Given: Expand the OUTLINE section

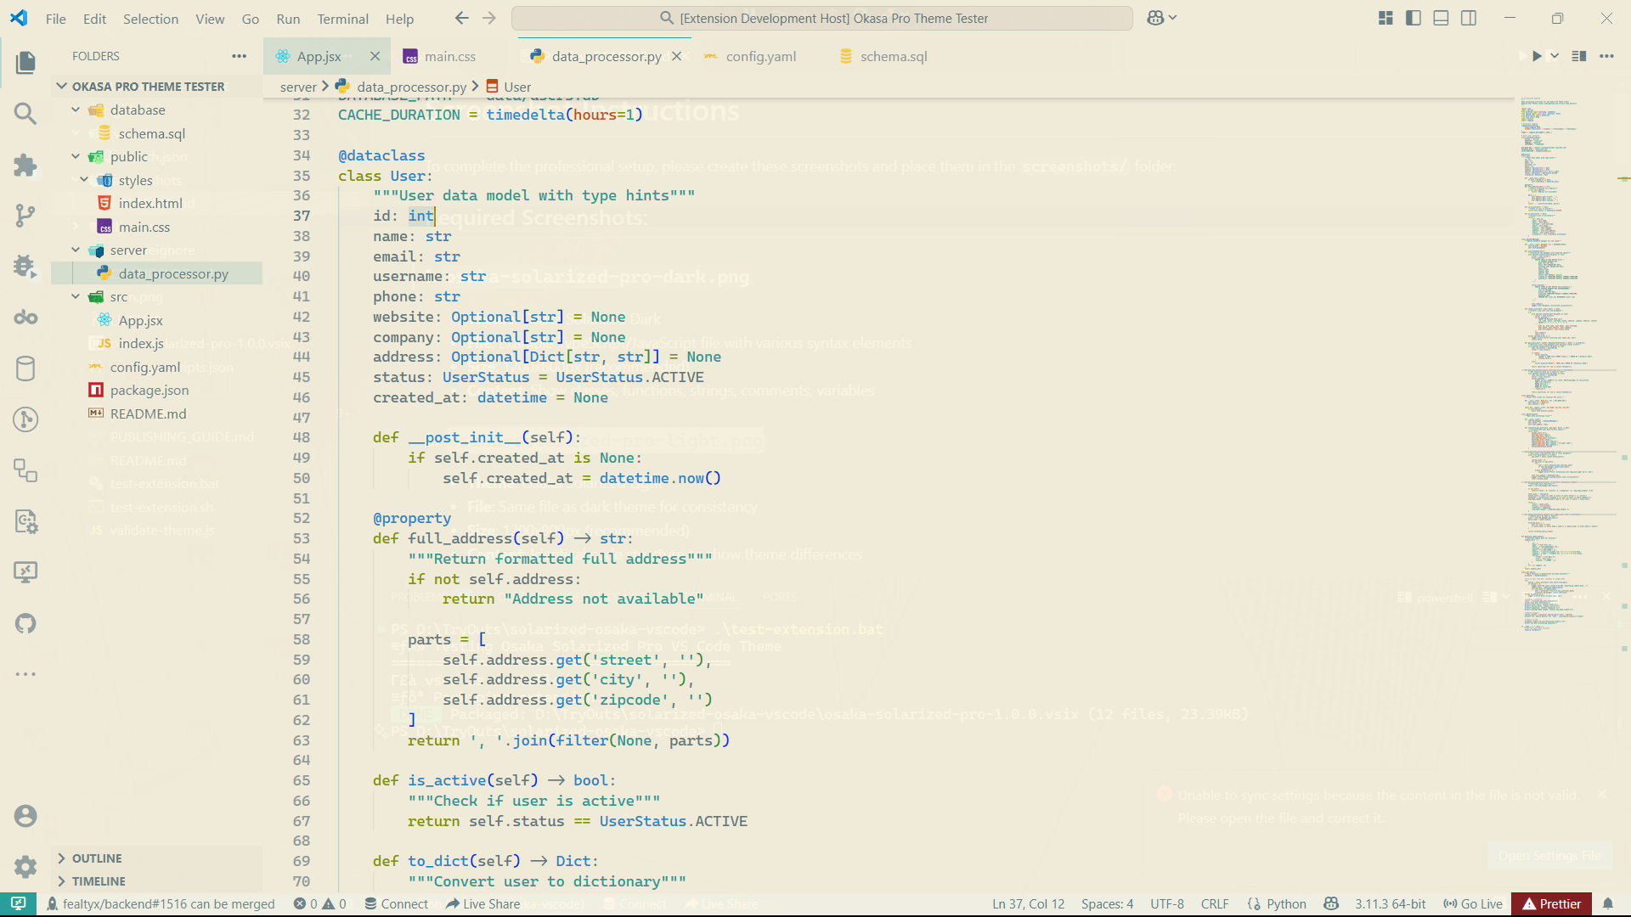Looking at the screenshot, I should (96, 858).
